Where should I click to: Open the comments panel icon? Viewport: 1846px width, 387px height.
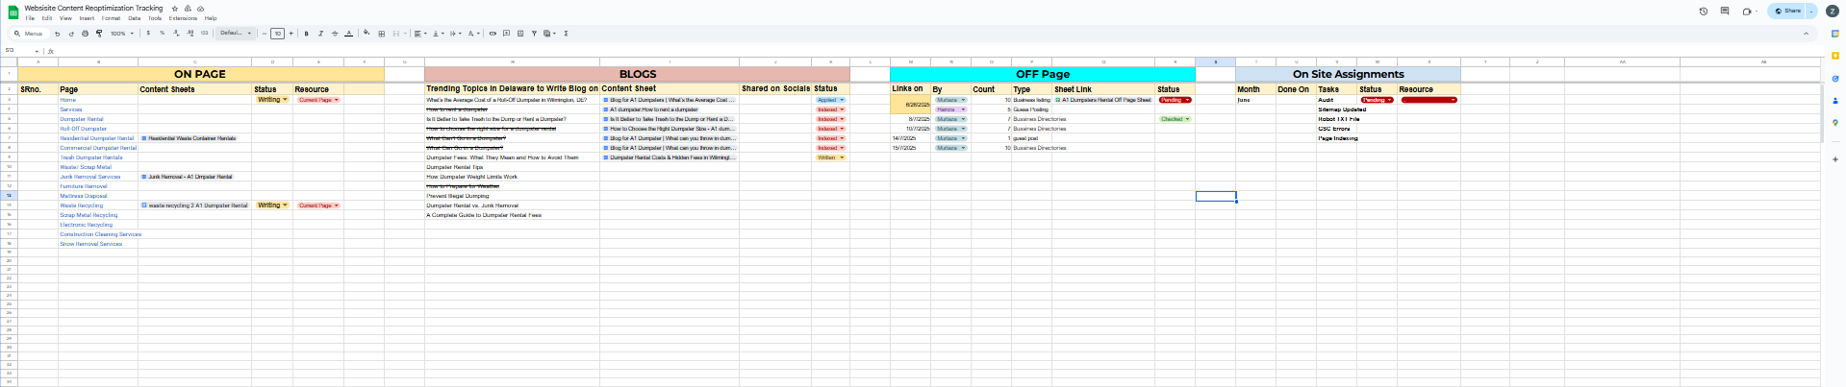[1724, 12]
